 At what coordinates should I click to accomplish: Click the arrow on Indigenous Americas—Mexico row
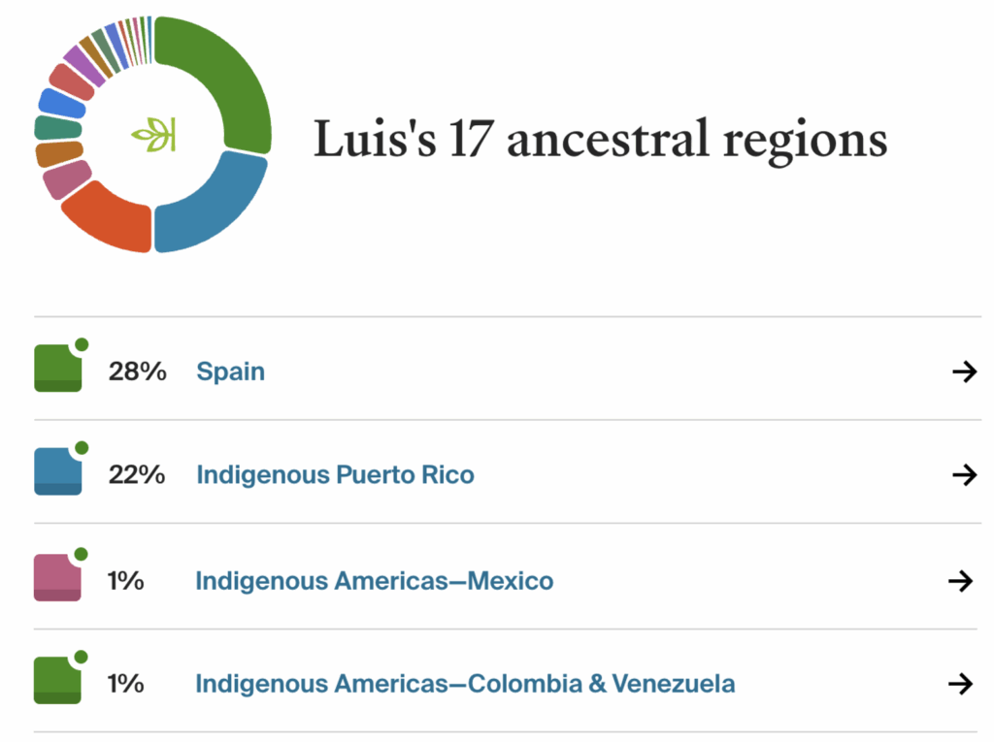(x=960, y=581)
